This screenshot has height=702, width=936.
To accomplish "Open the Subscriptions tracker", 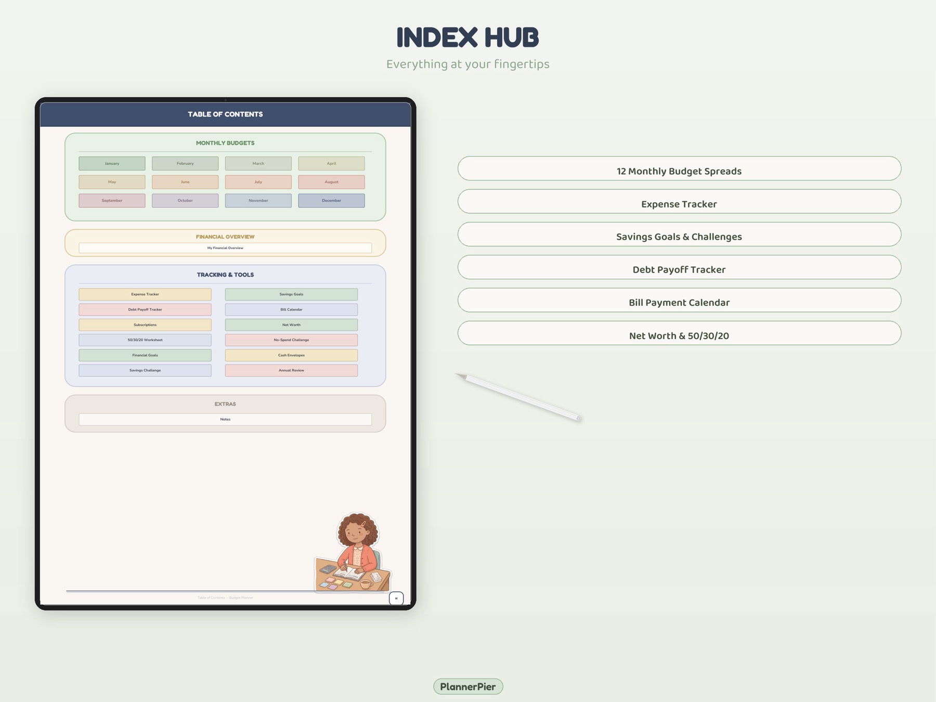I will tap(145, 324).
